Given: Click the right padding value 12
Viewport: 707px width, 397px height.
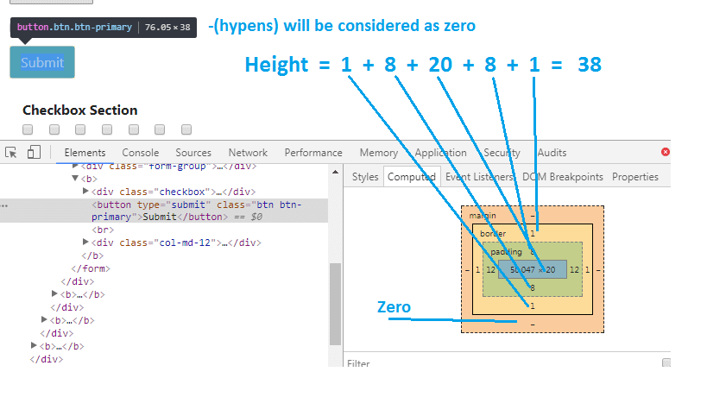Looking at the screenshot, I should 574,269.
